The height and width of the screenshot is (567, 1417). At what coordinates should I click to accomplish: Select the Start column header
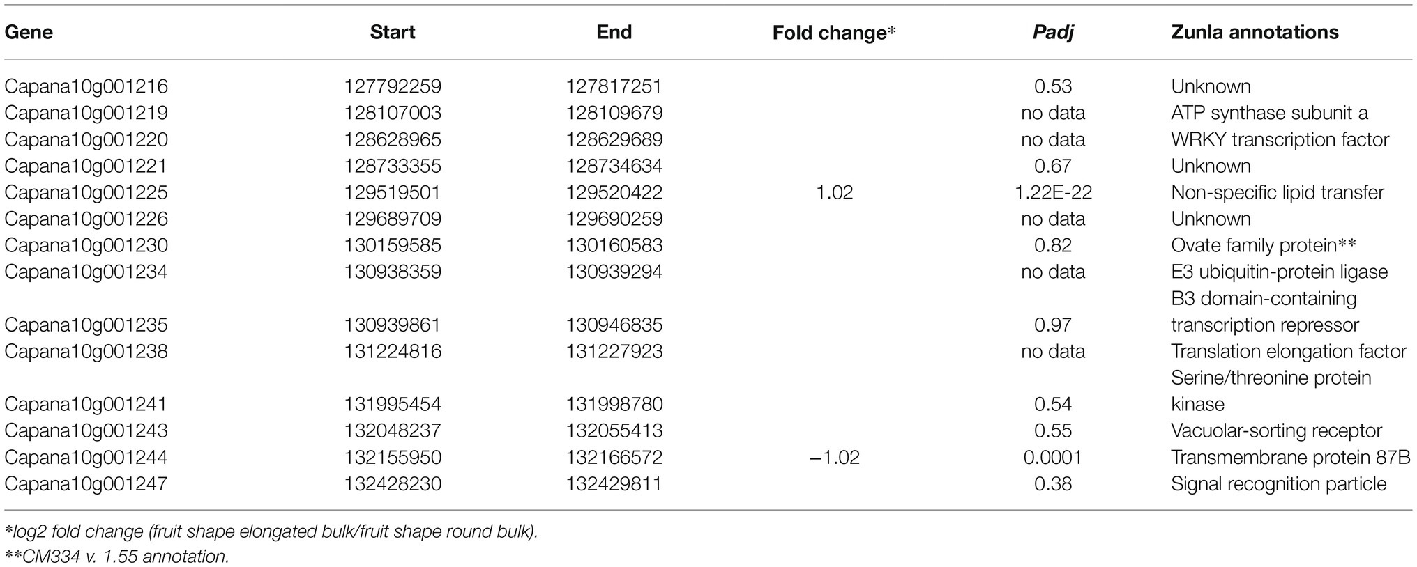[393, 32]
